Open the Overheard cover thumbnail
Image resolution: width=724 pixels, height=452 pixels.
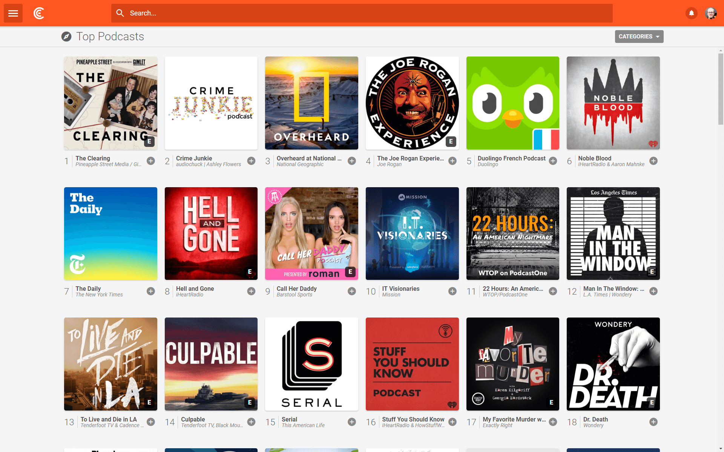pyautogui.click(x=311, y=103)
